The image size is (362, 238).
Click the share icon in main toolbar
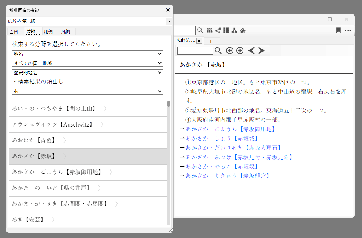(218, 31)
